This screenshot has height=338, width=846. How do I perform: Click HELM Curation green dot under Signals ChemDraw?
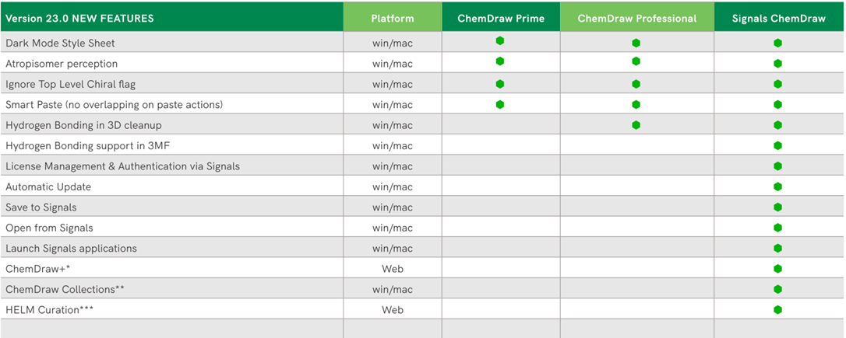click(x=777, y=309)
